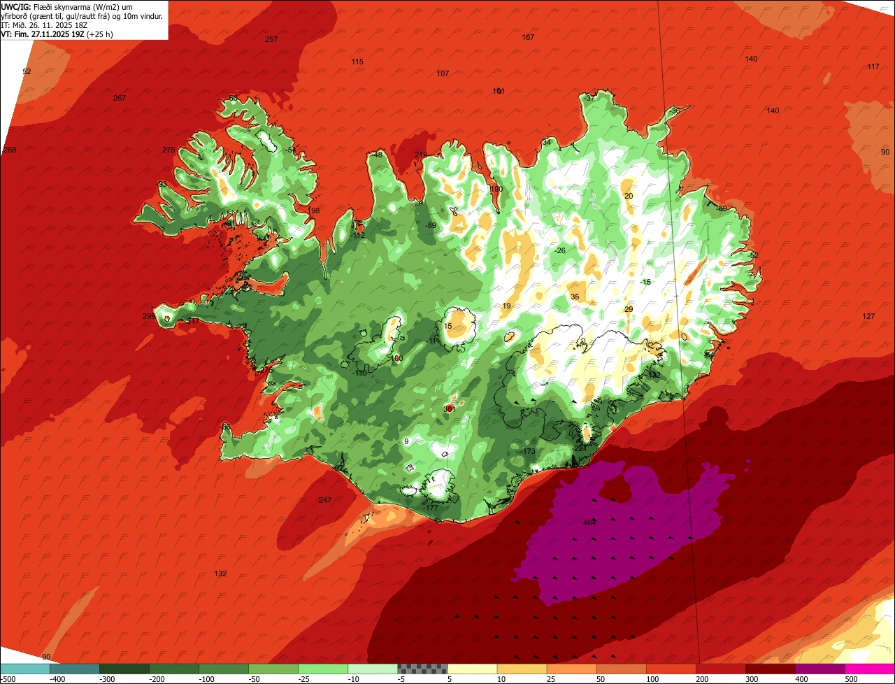Click the 127 value east of Iceland

[x=868, y=316]
